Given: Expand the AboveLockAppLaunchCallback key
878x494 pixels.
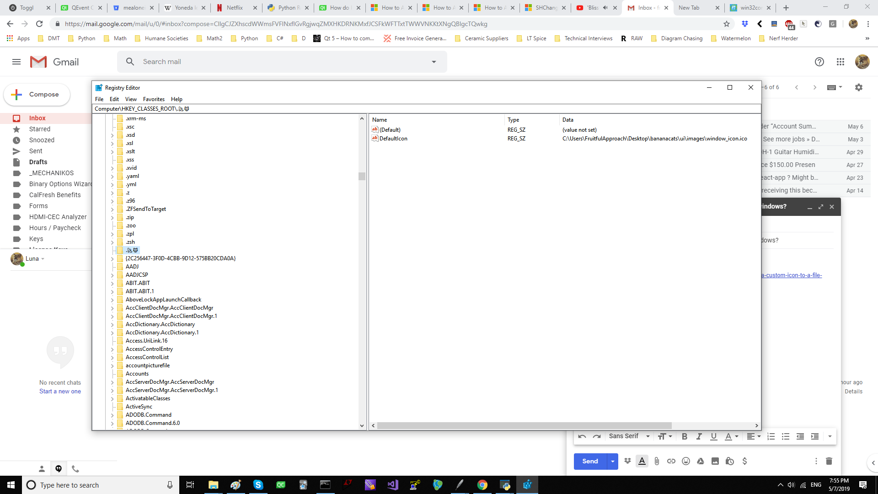Looking at the screenshot, I should [x=112, y=300].
